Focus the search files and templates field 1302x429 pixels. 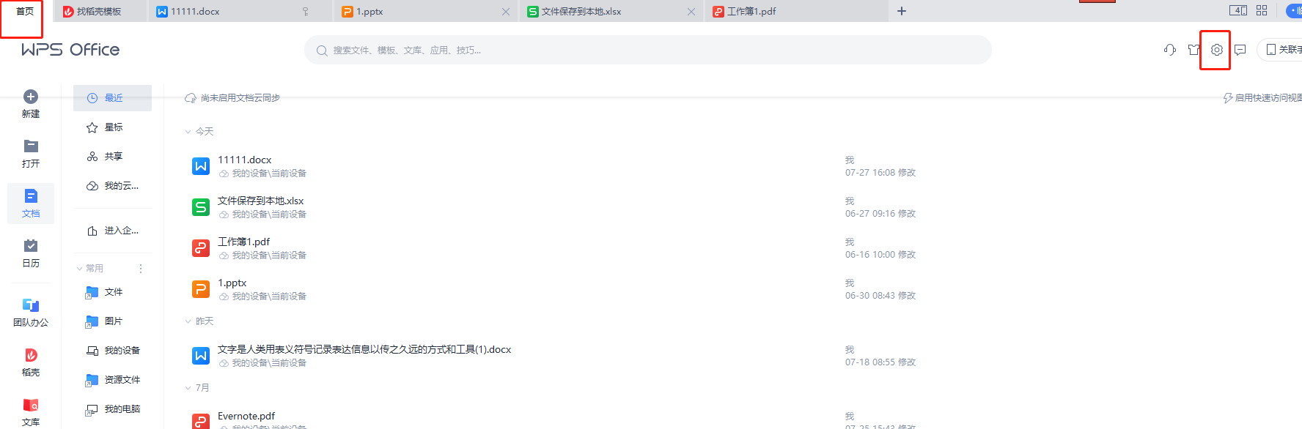[x=648, y=50]
